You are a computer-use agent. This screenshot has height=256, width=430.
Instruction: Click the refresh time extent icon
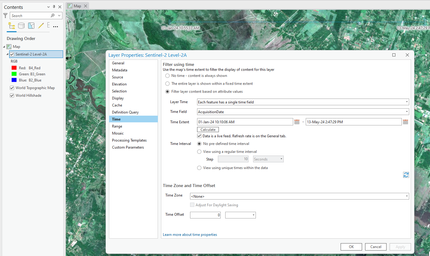click(x=406, y=175)
